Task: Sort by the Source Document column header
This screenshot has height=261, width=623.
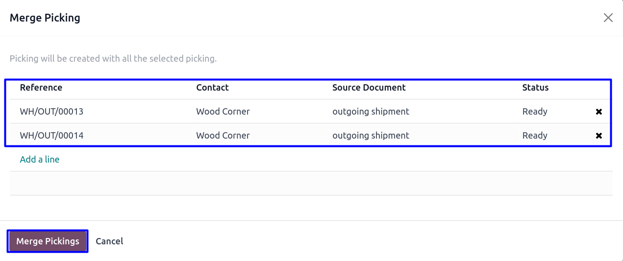Action: click(369, 88)
